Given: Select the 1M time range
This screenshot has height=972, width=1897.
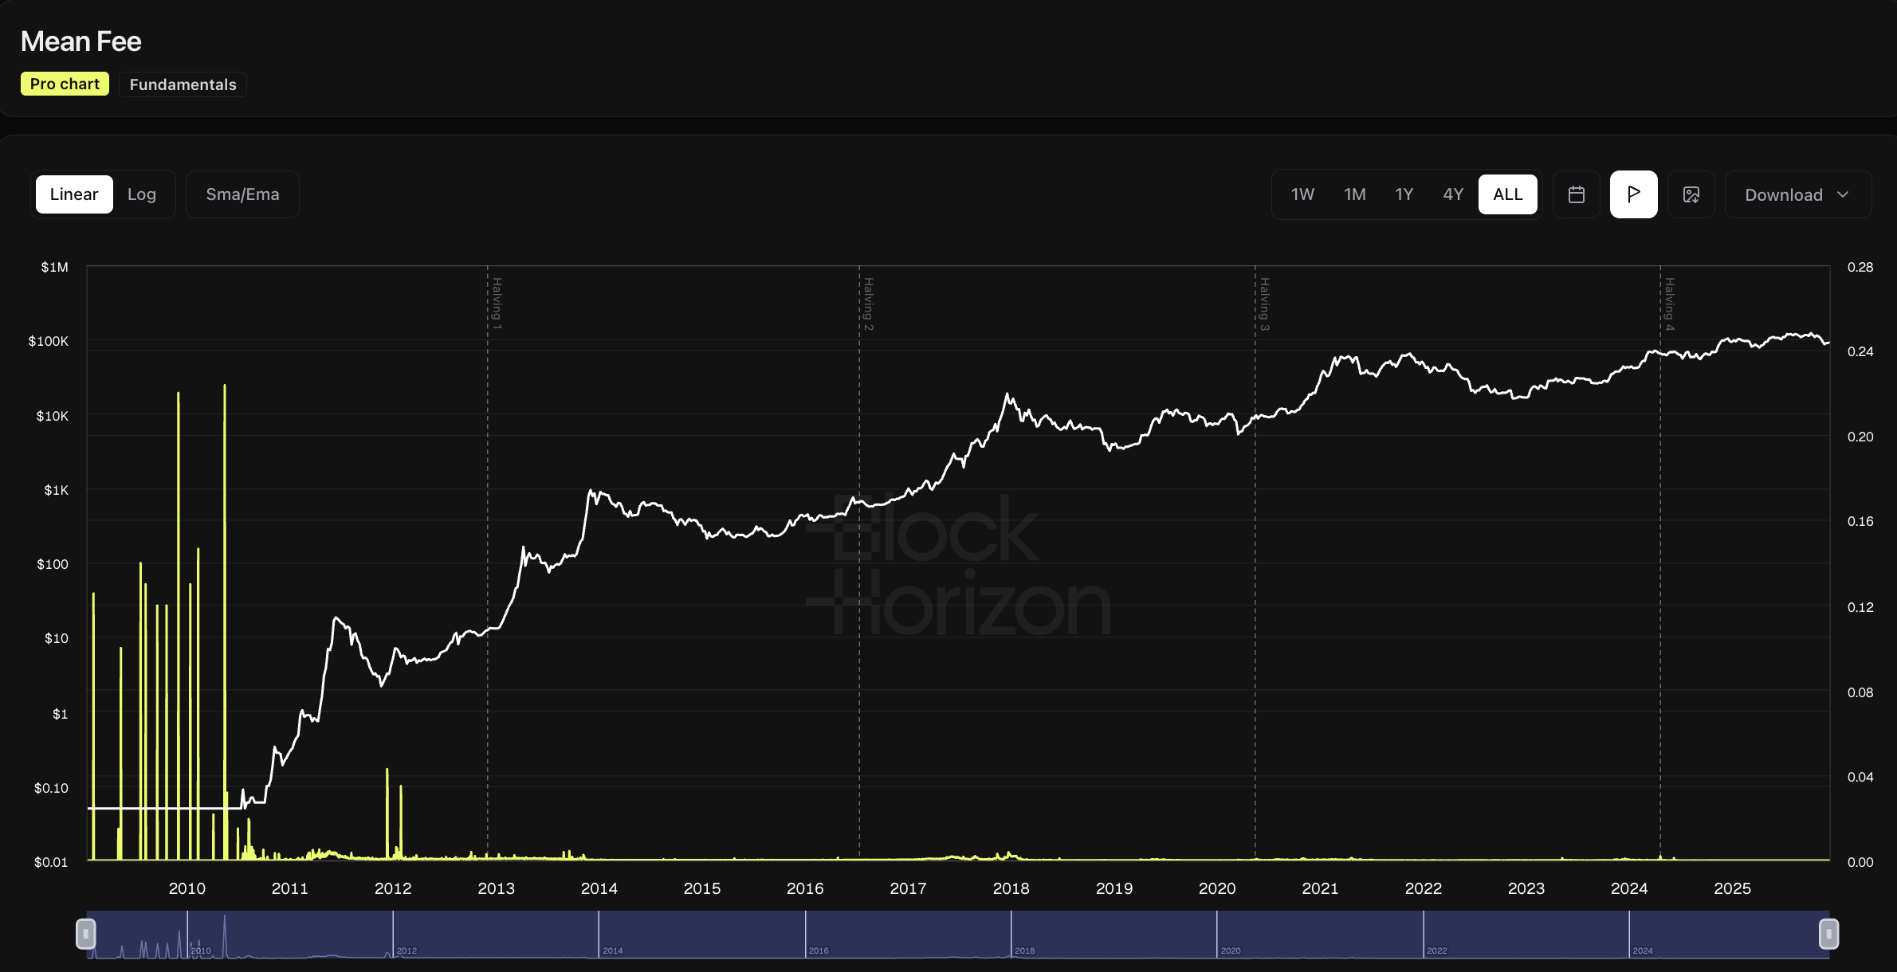Looking at the screenshot, I should [1354, 194].
